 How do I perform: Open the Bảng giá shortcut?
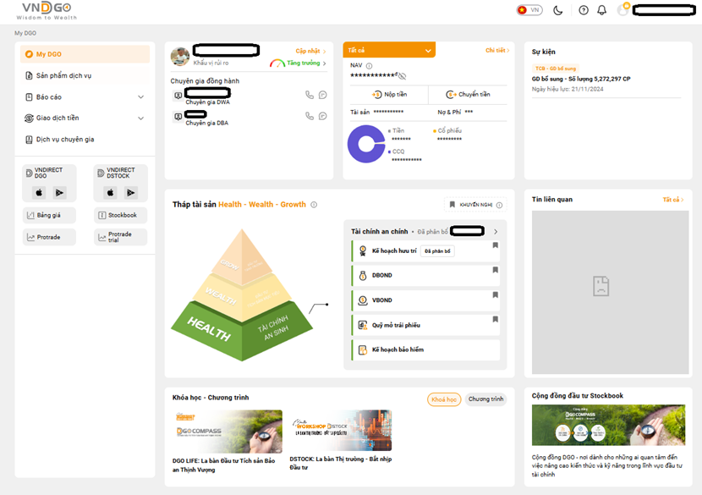click(49, 216)
